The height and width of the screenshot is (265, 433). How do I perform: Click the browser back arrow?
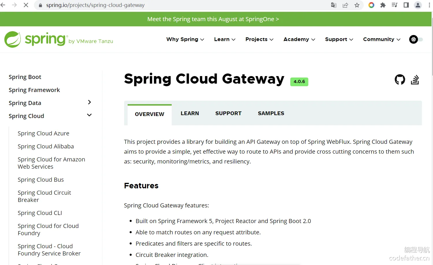coord(3,5)
